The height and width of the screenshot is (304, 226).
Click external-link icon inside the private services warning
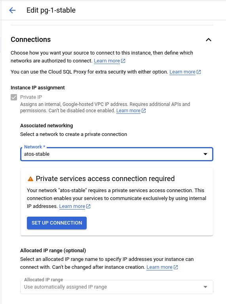coord(88,206)
